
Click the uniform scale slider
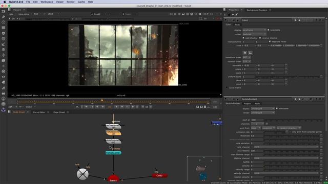coord(288,77)
